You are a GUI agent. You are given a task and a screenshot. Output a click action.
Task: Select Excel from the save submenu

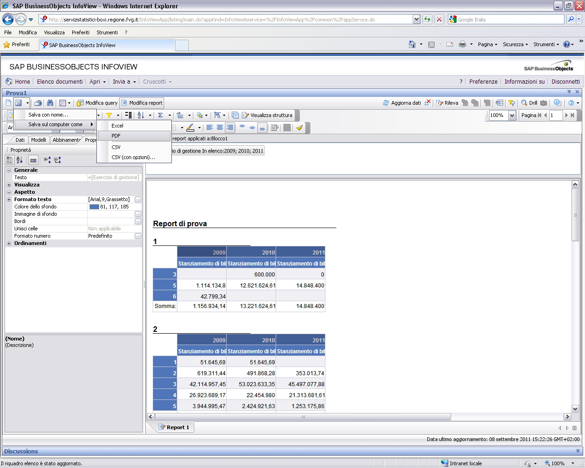click(x=134, y=126)
